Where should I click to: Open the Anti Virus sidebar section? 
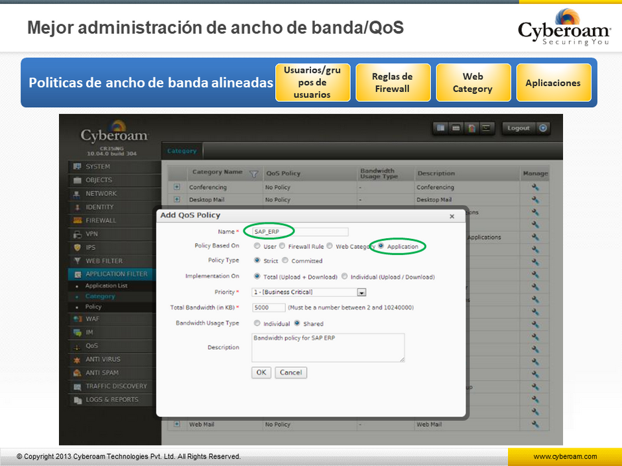(103, 359)
